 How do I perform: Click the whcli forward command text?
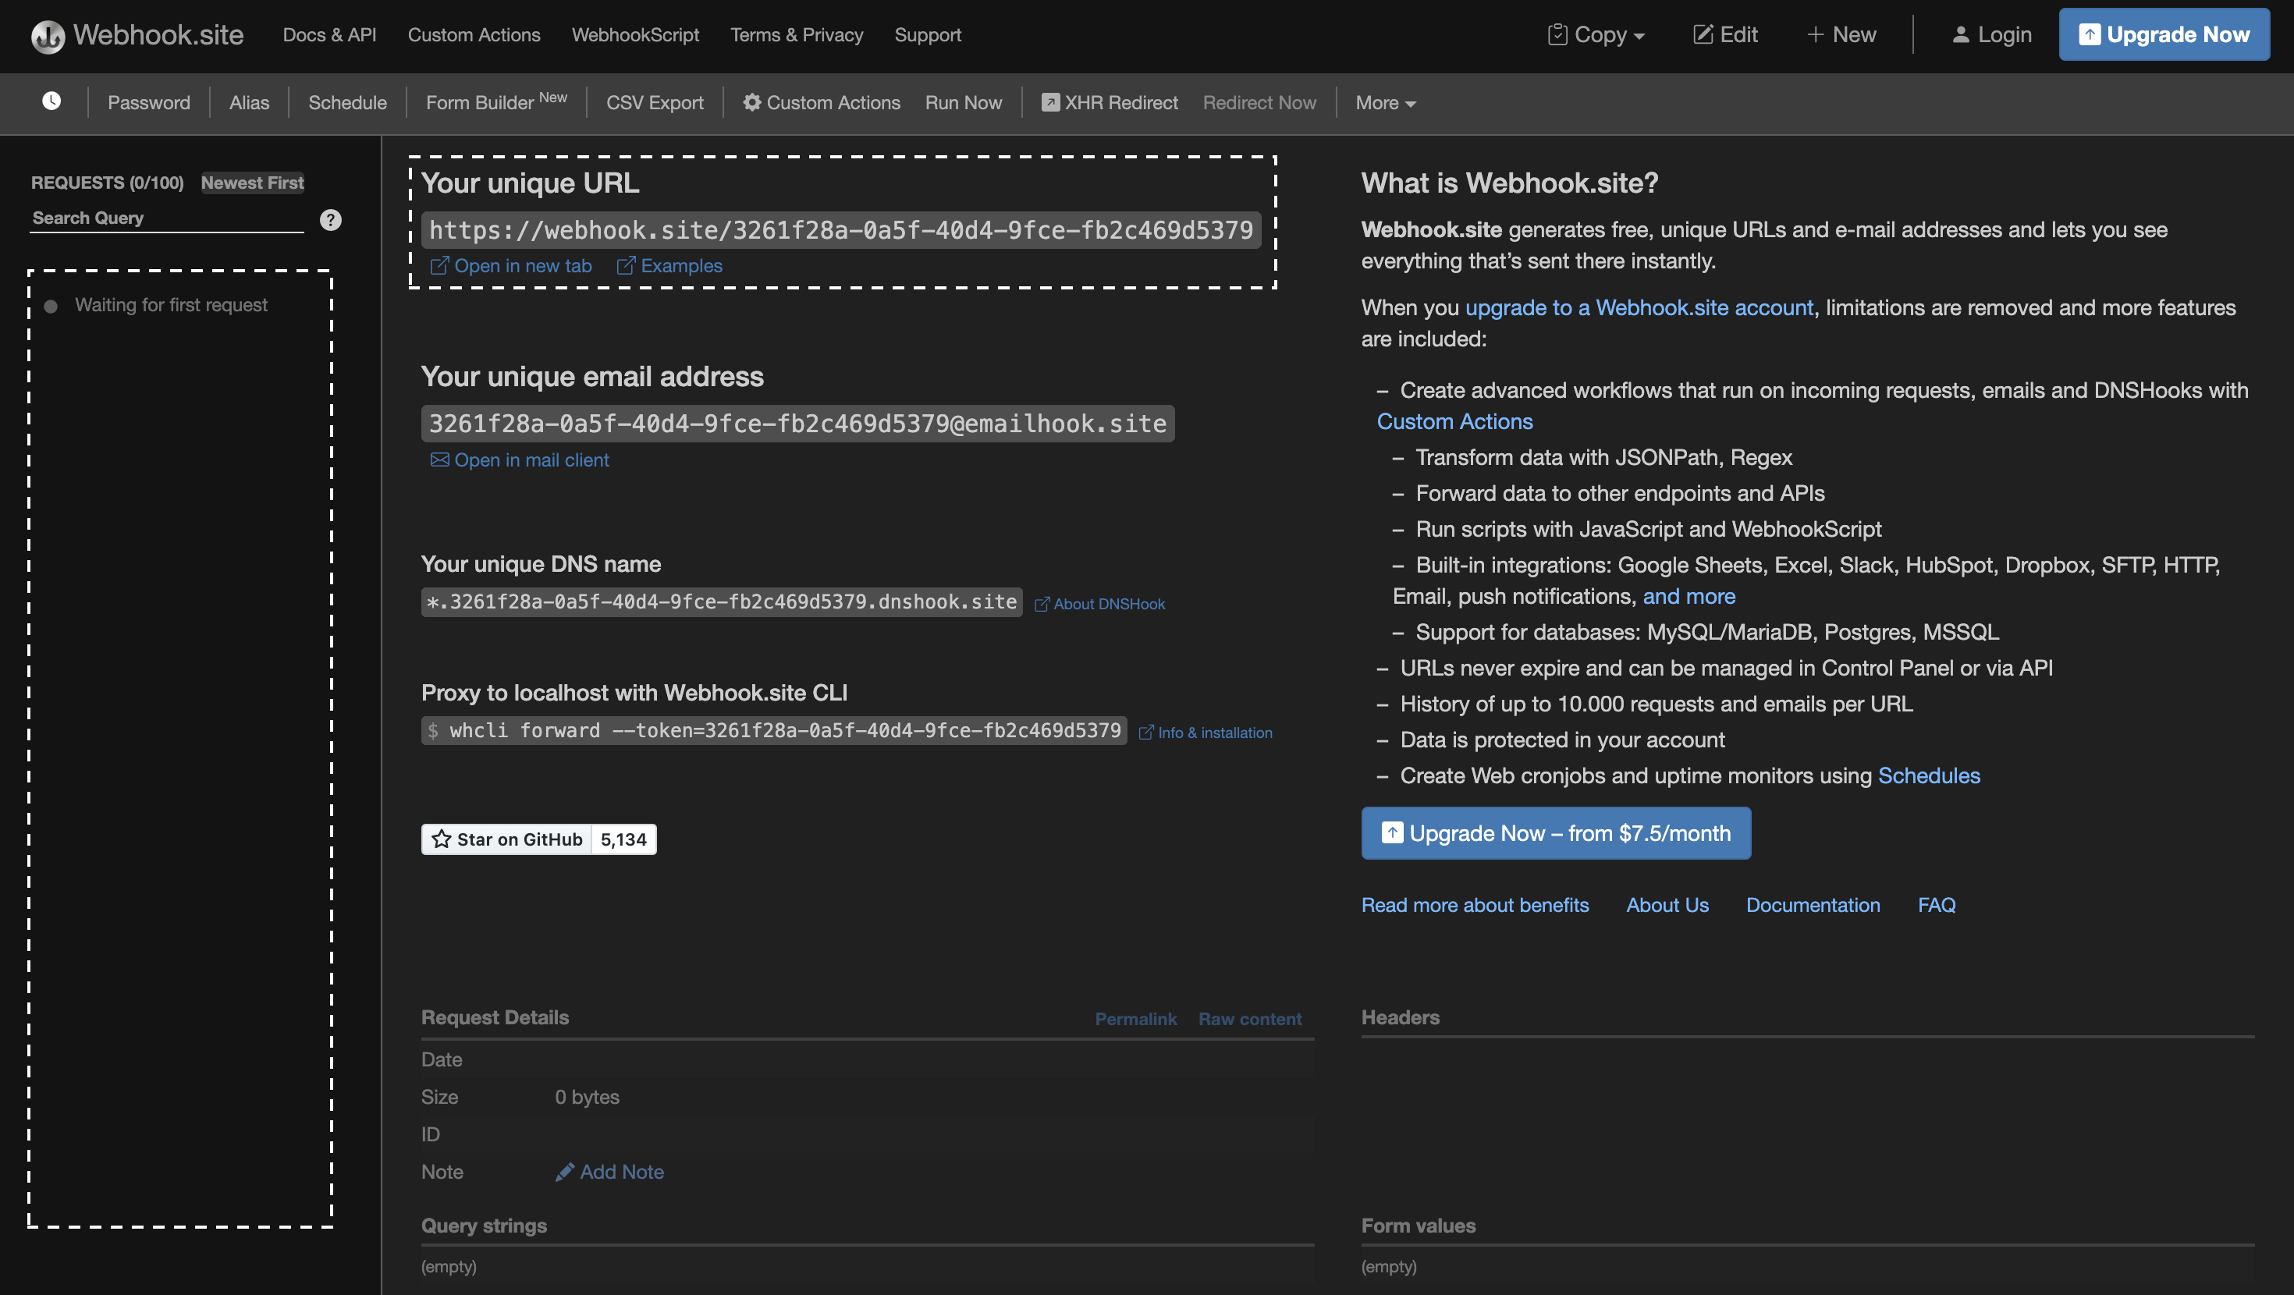click(774, 730)
